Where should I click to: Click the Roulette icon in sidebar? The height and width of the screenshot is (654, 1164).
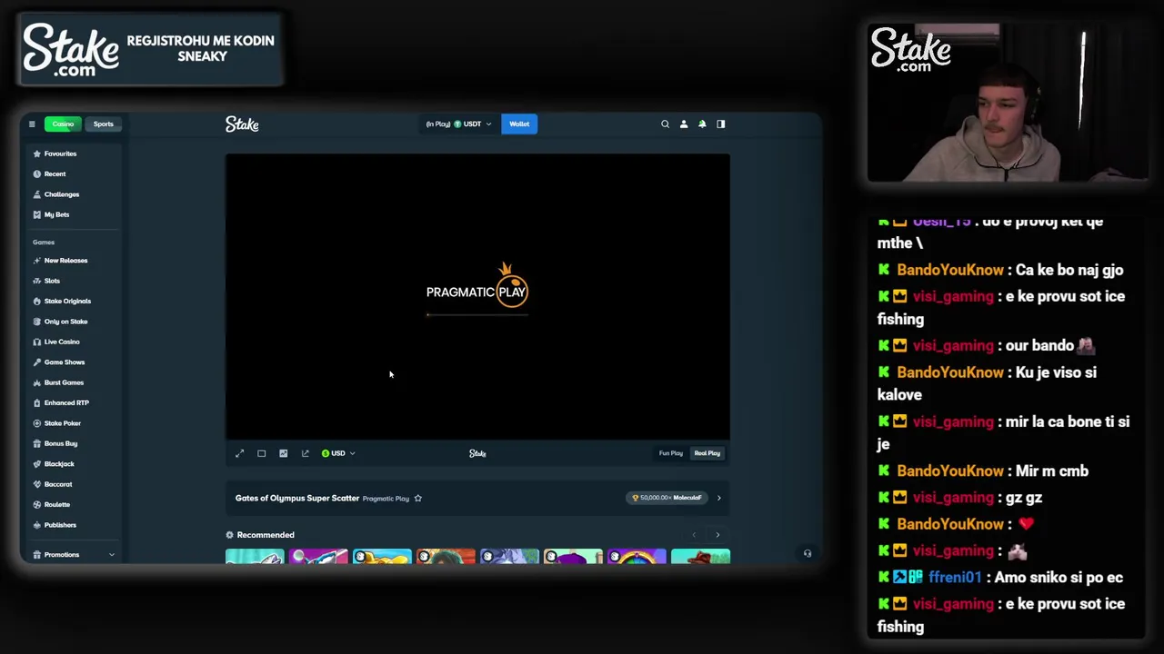[x=36, y=504]
